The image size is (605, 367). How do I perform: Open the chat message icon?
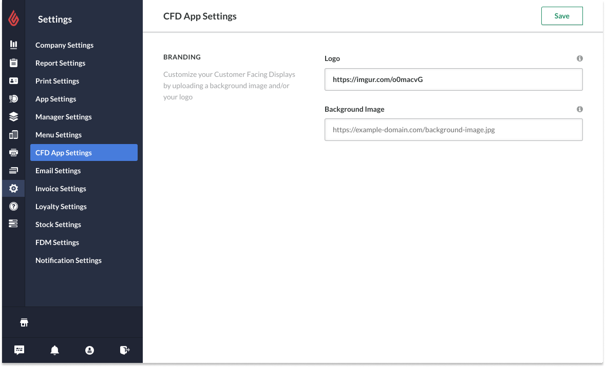click(20, 351)
